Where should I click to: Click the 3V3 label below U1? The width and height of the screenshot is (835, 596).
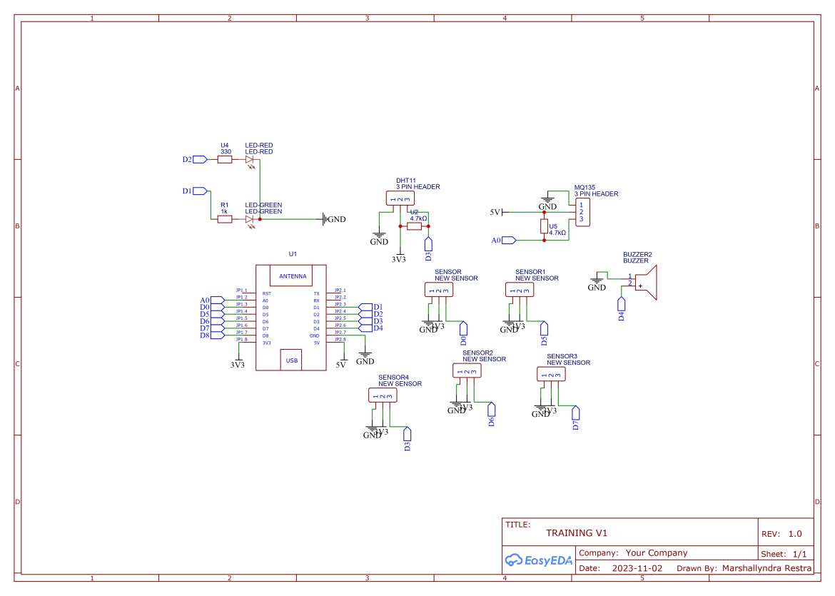[238, 364]
